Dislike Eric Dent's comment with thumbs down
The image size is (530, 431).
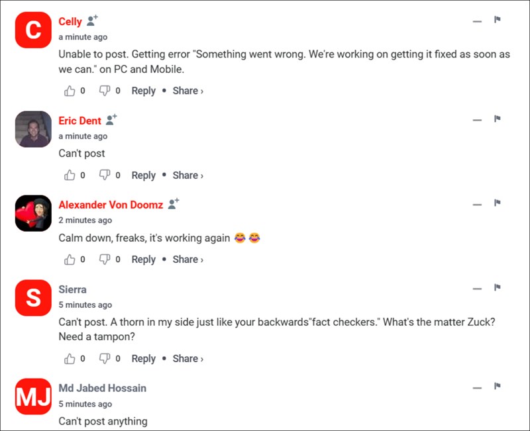[105, 175]
